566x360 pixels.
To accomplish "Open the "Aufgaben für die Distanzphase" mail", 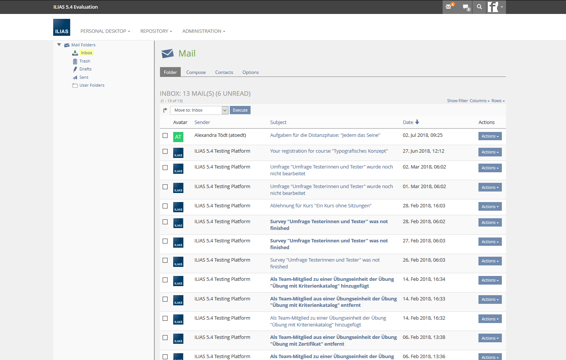I will 325,135.
